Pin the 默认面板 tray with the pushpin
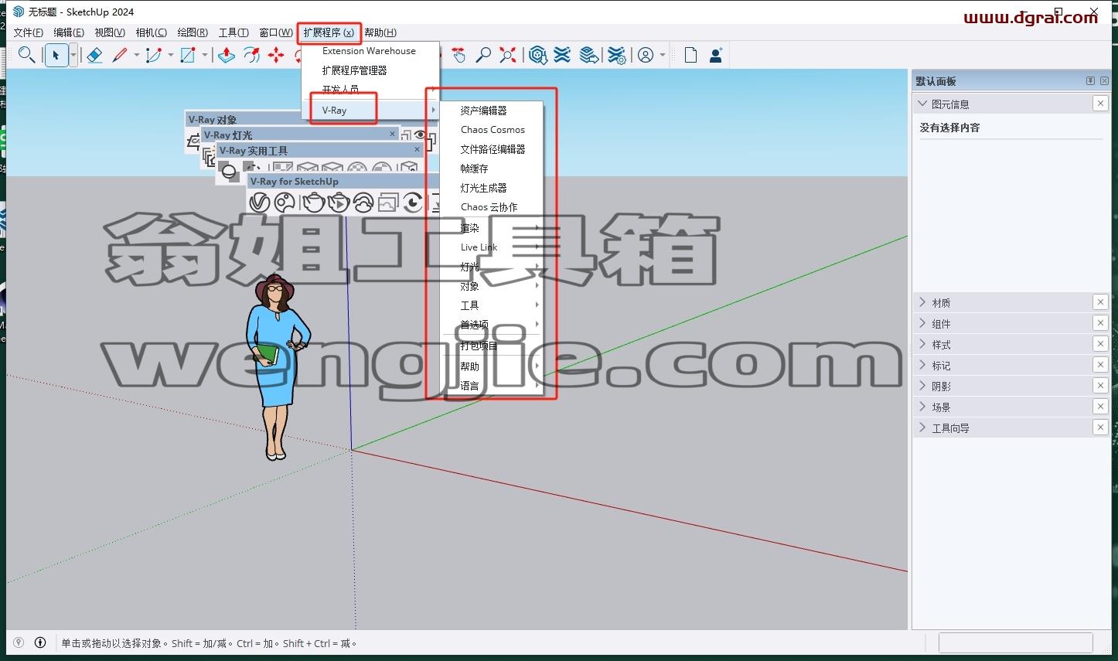 [x=1090, y=80]
